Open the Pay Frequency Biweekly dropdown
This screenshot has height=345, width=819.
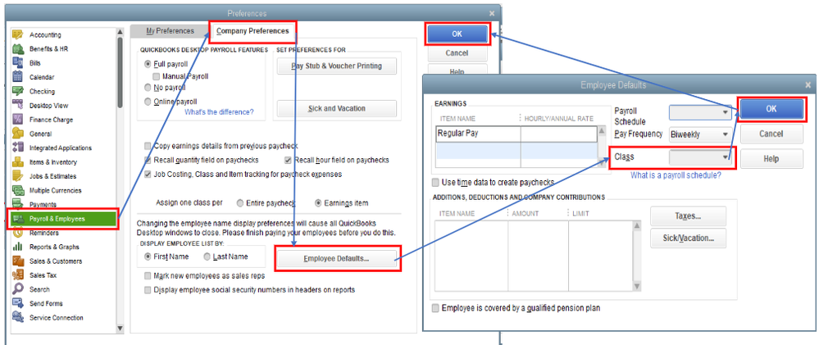click(x=699, y=134)
